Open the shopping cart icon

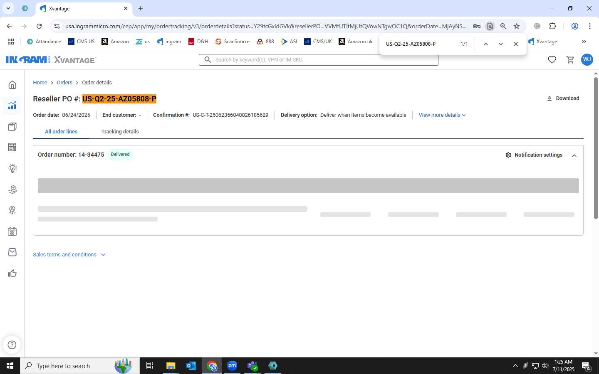point(570,60)
